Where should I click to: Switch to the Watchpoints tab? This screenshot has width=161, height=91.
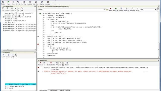coord(54,90)
